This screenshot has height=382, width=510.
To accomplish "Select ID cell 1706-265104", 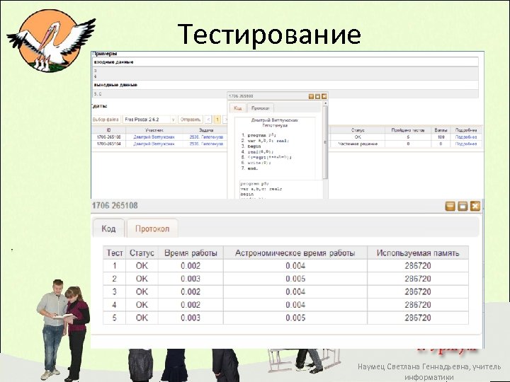I will 108,144.
